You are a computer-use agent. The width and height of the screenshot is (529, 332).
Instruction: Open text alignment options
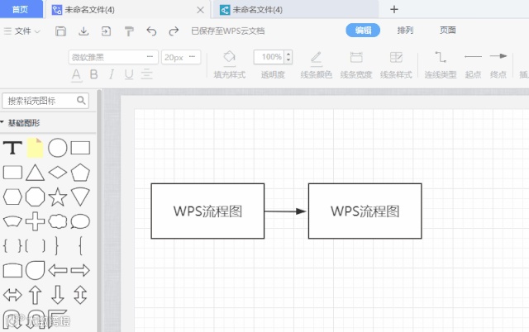pyautogui.click(x=147, y=74)
